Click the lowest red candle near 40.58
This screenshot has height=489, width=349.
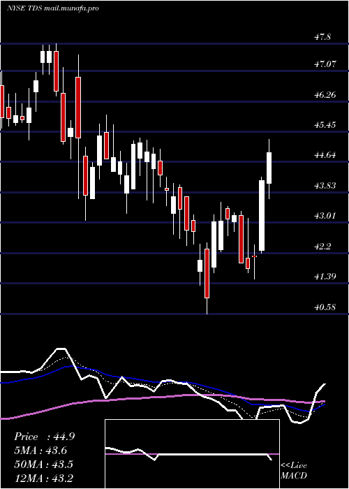[x=207, y=274]
